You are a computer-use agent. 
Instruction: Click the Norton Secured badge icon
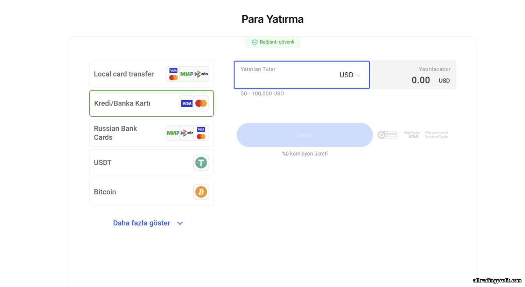[388, 135]
